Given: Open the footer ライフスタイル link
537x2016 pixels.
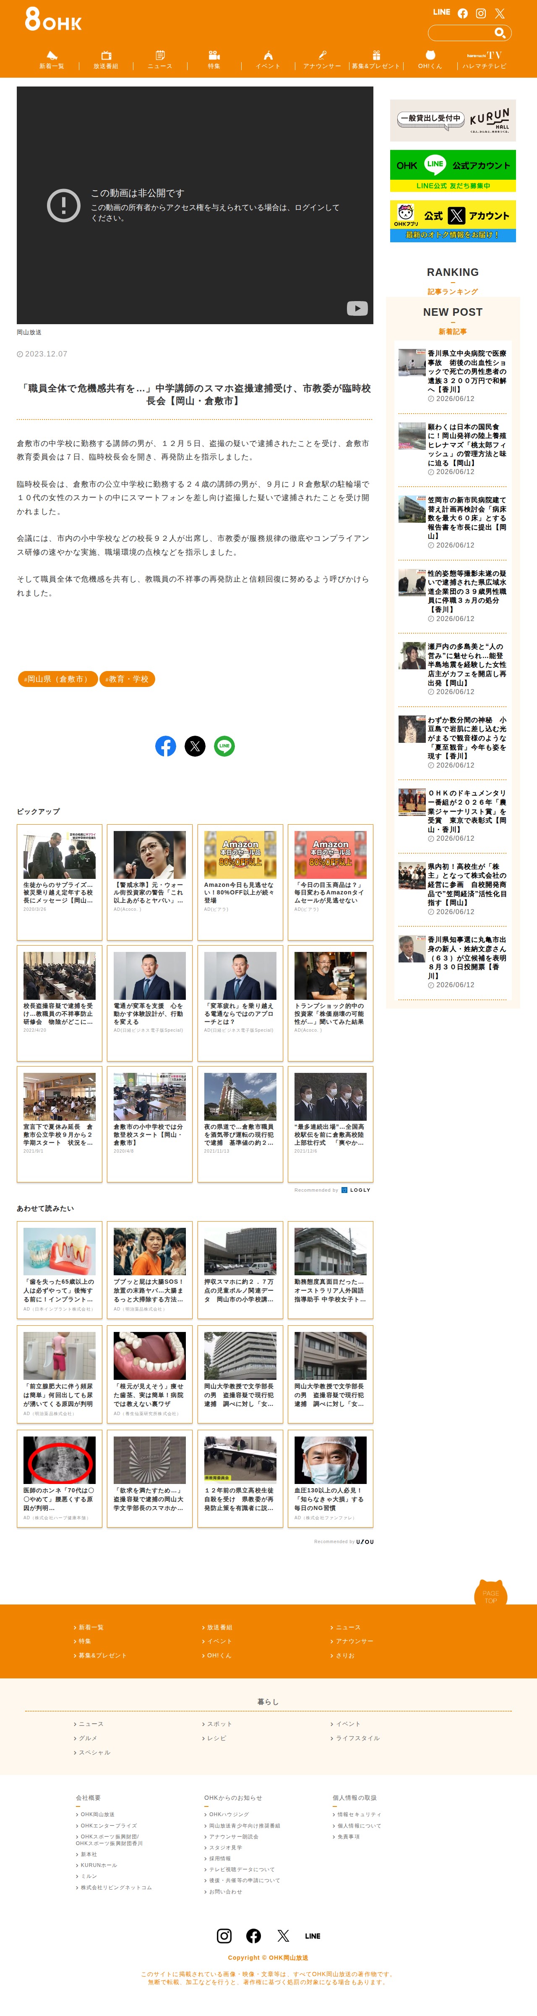Looking at the screenshot, I should 357,1738.
